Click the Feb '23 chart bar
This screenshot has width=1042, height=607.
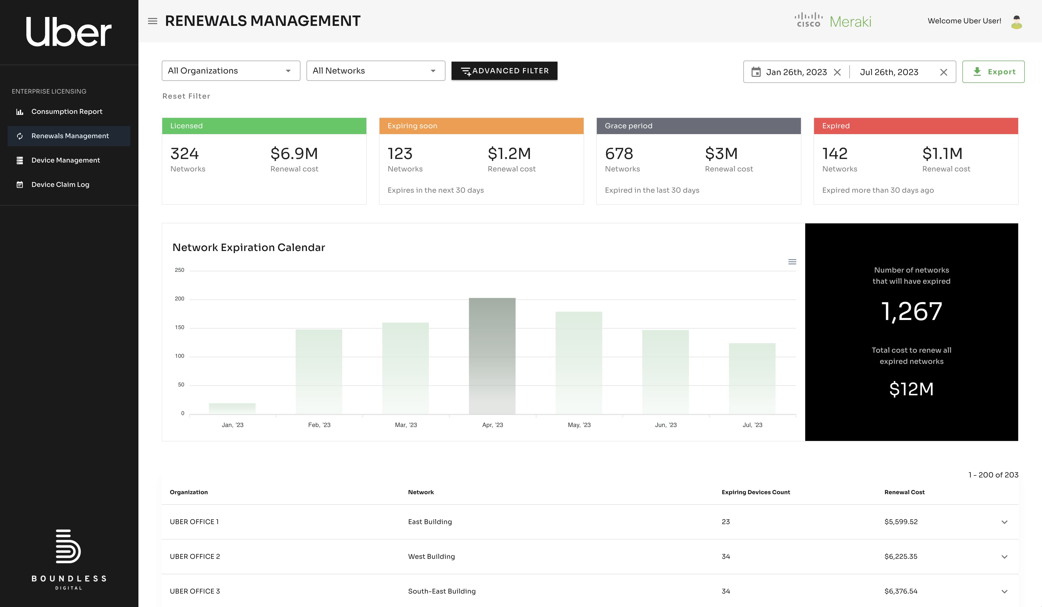pyautogui.click(x=319, y=372)
